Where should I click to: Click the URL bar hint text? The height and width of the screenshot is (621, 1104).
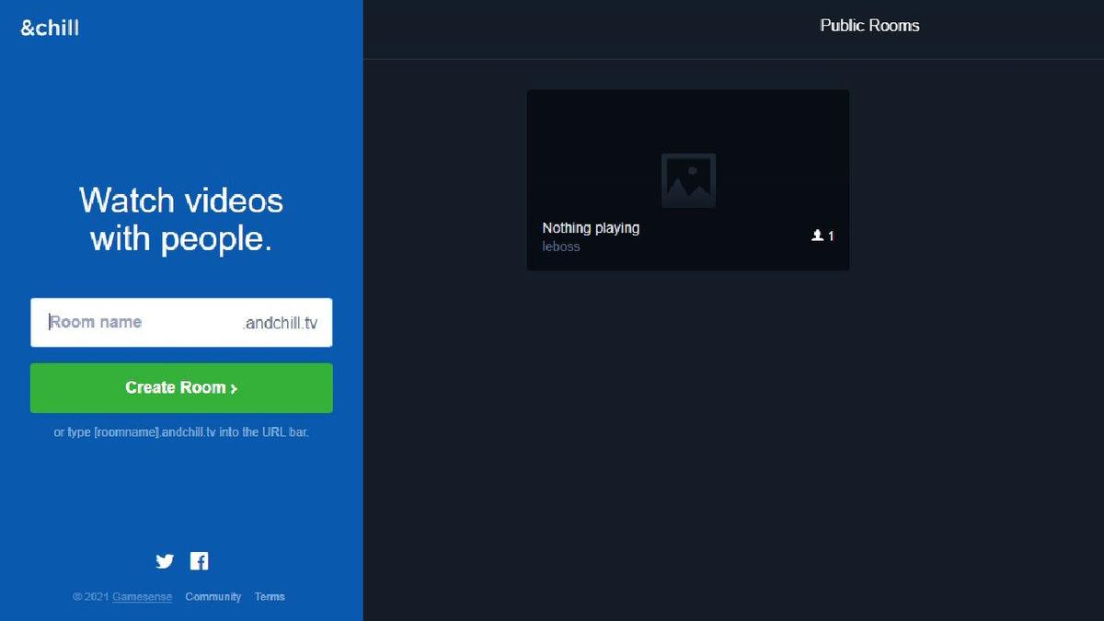(x=181, y=432)
